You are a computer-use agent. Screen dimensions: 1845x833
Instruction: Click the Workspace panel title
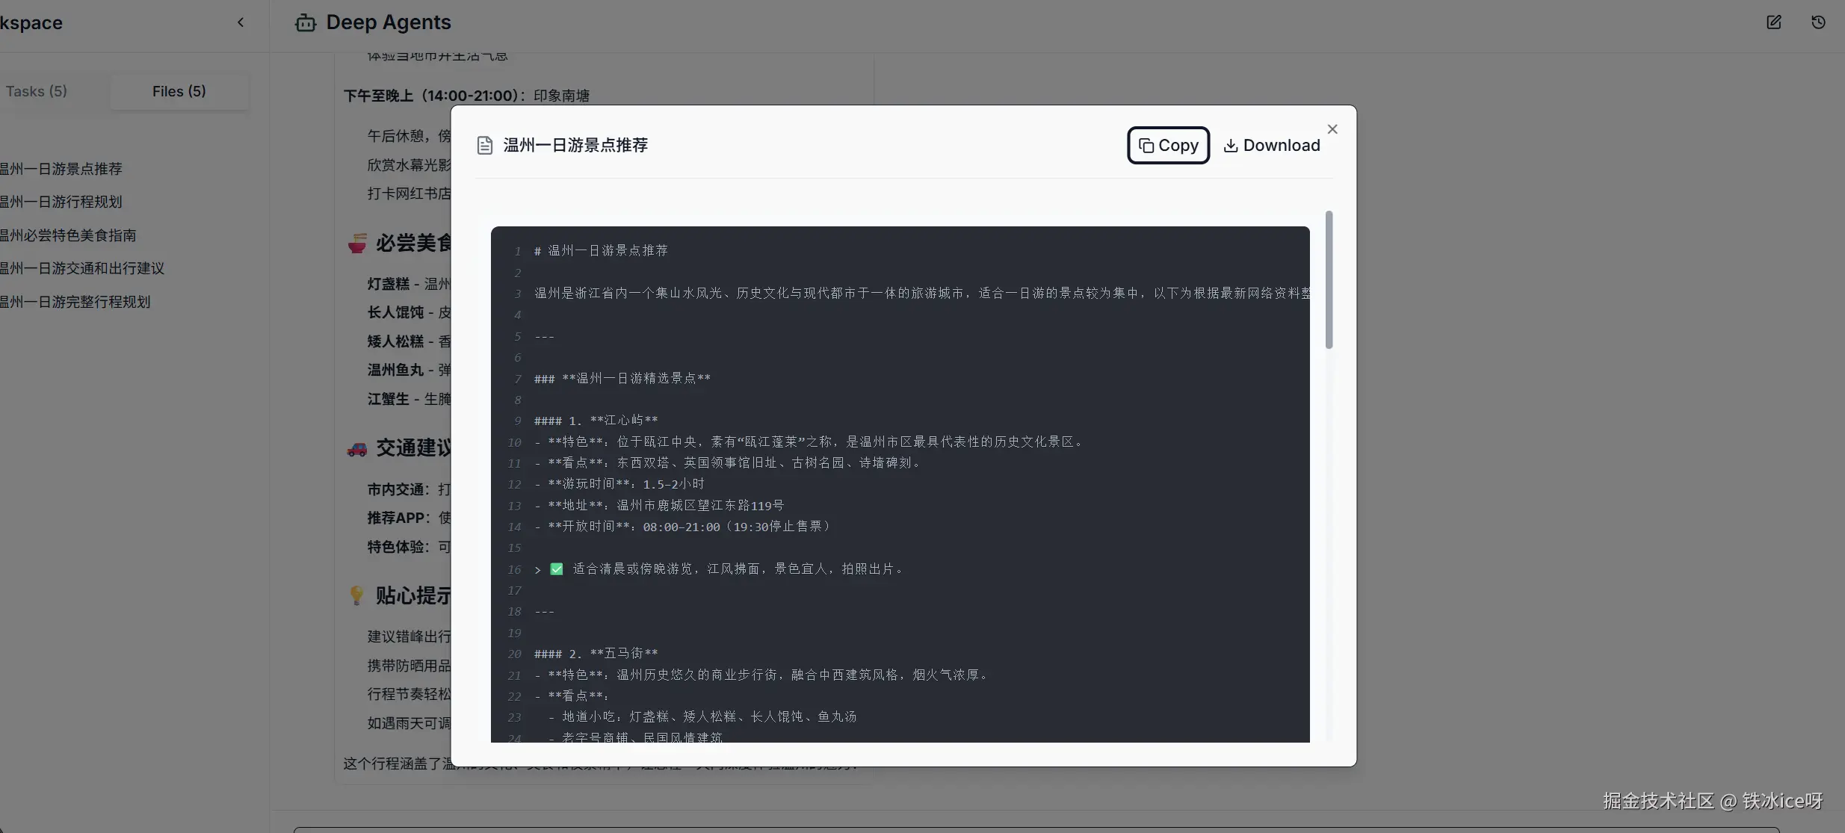click(x=31, y=22)
